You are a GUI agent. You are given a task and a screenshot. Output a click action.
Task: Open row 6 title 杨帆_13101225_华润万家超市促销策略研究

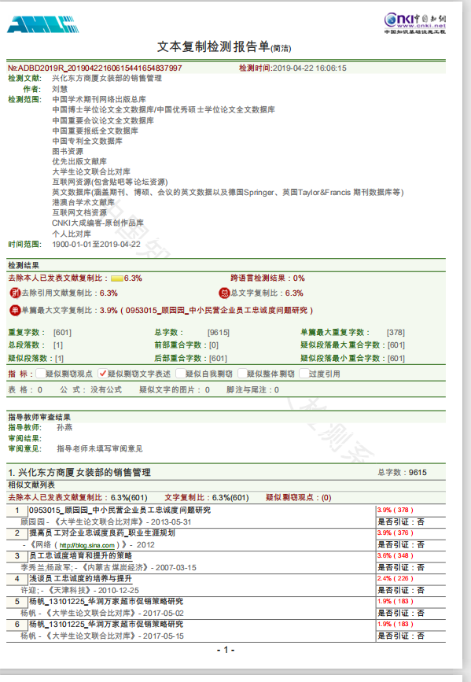point(106,624)
